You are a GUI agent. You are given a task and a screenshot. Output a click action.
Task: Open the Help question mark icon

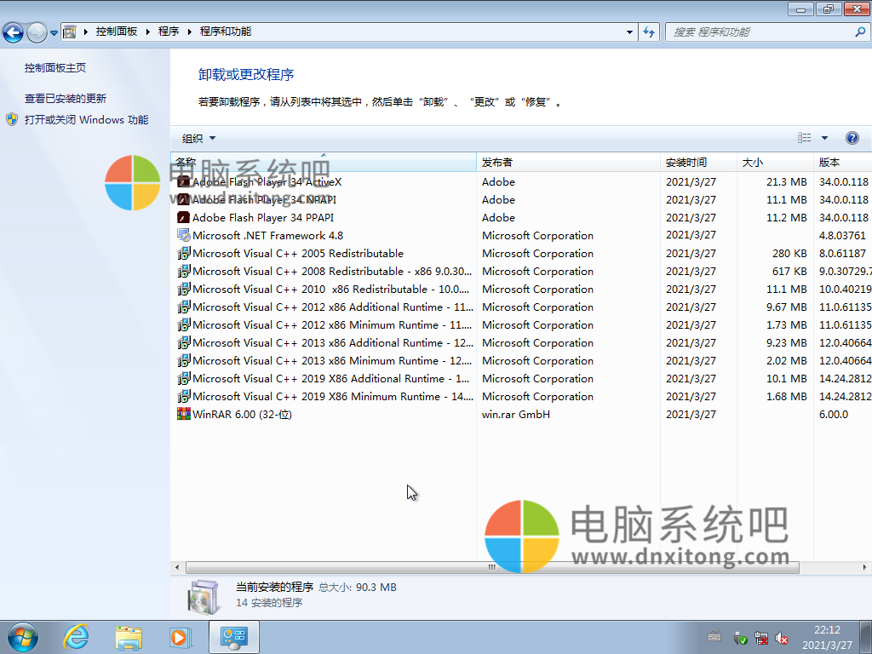click(852, 137)
